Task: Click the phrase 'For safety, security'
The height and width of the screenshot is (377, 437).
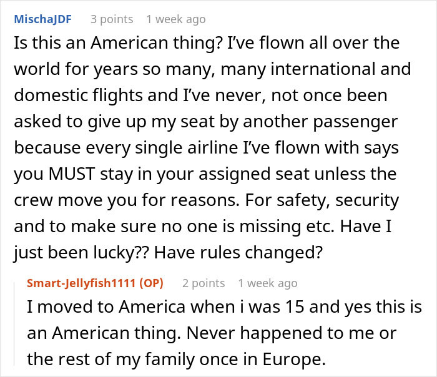Action: 332,202
